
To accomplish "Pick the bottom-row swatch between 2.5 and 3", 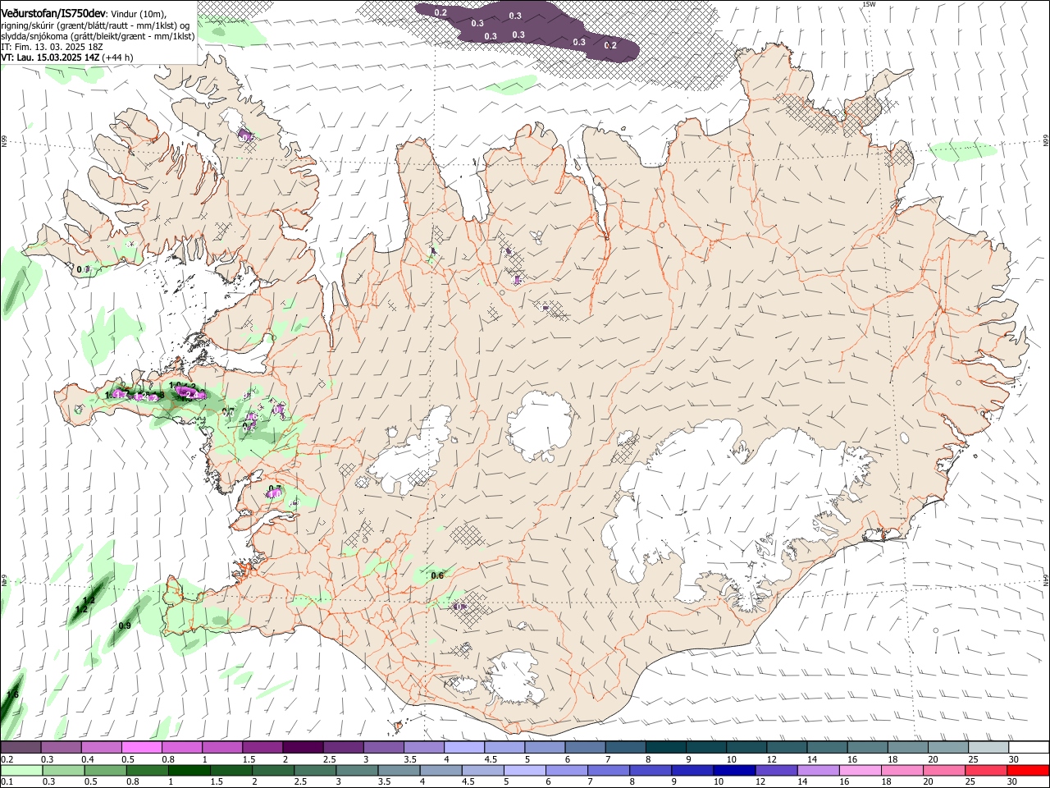I will point(315,770).
